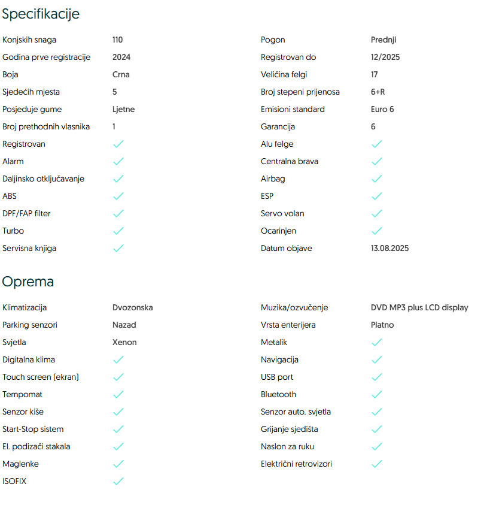Click the checkmark next to Navigacija

(377, 360)
